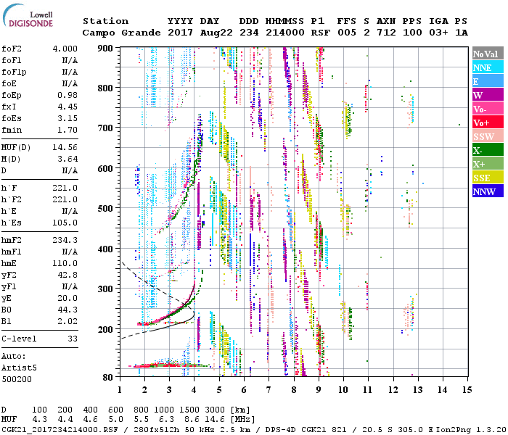This screenshot has width=508, height=435.
Task: Click the cyan NNE legend entry
Action: point(486,67)
